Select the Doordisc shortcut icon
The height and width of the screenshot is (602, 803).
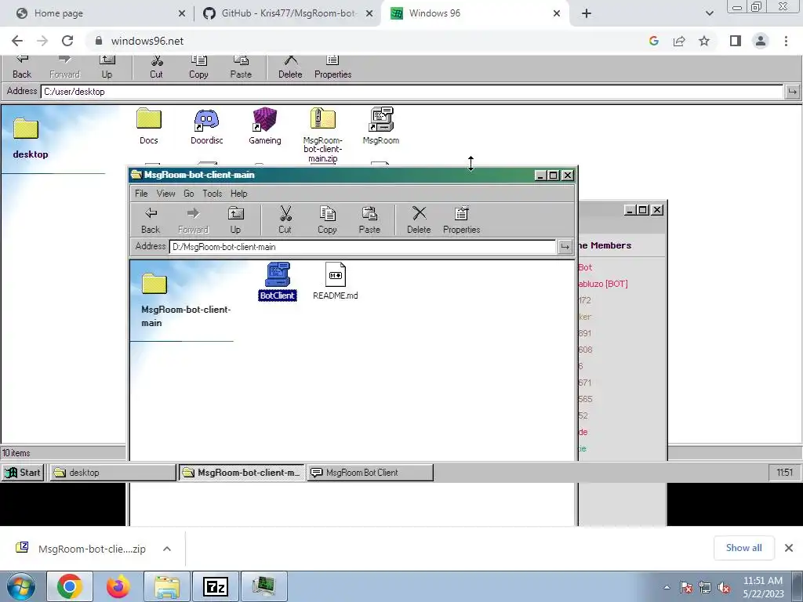[x=207, y=126]
